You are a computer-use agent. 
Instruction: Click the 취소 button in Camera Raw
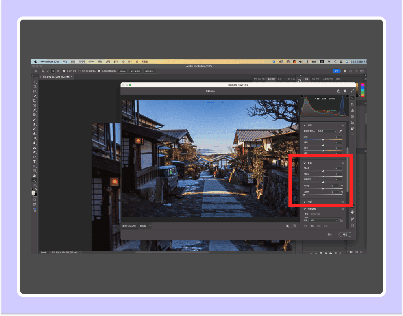[330, 234]
